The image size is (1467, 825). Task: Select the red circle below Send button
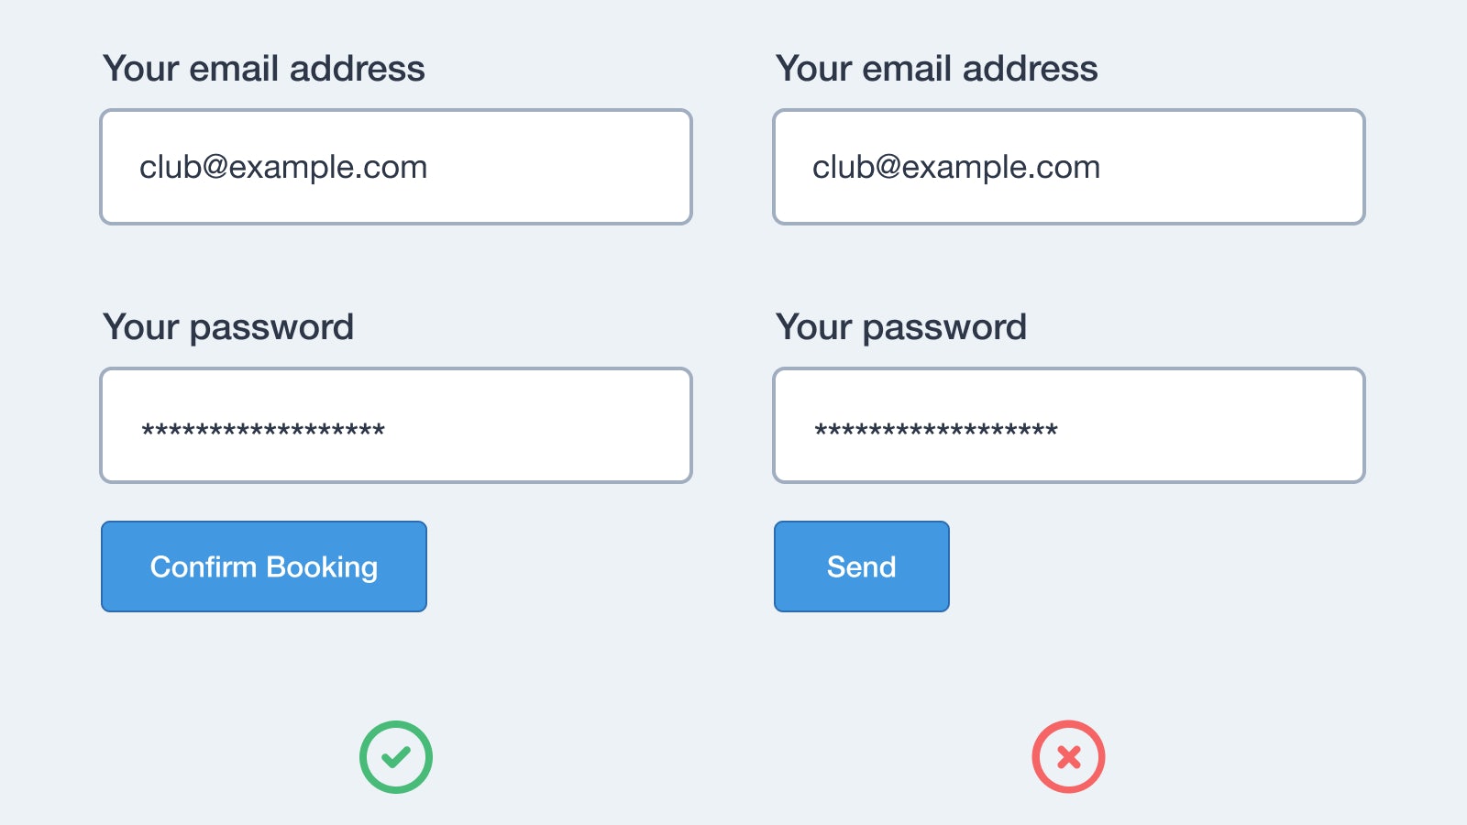(1068, 757)
